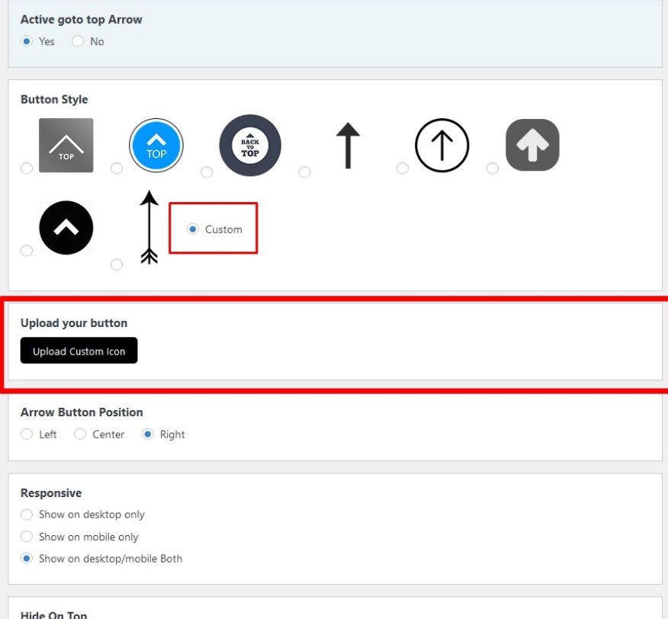Set arrow button position to Left

click(x=27, y=434)
